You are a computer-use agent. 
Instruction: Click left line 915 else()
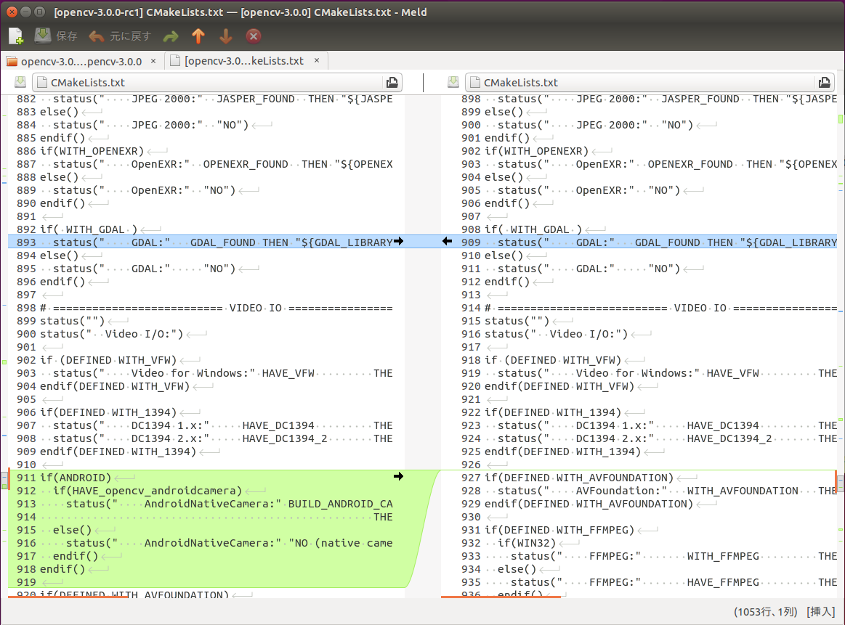click(x=72, y=530)
